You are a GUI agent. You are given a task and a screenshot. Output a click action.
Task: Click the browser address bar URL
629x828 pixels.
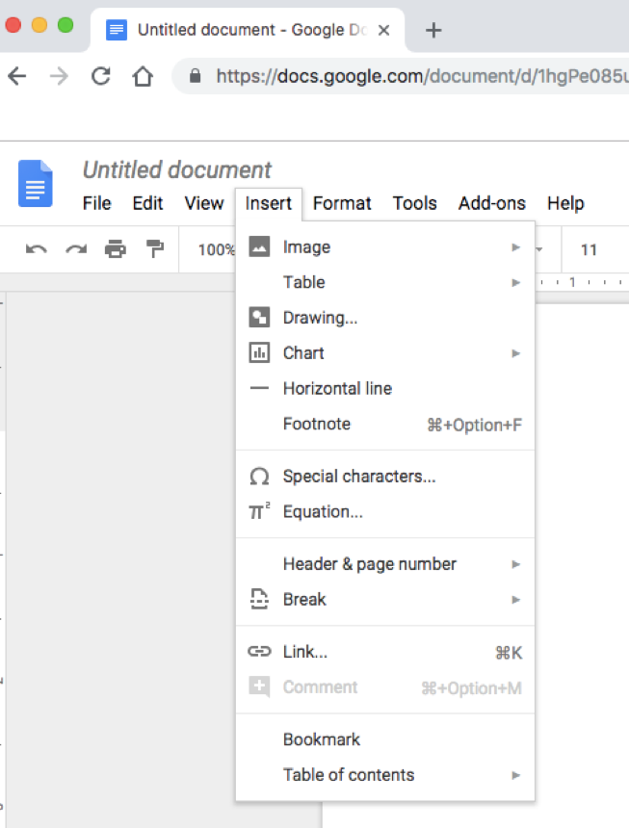[x=423, y=77]
